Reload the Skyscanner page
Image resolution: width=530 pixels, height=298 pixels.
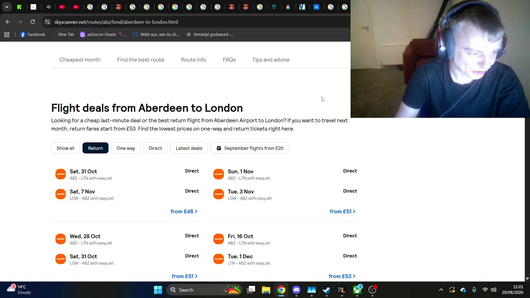coord(33,22)
